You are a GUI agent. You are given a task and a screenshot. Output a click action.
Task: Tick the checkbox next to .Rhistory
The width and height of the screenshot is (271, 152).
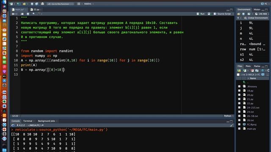pos(239,86)
